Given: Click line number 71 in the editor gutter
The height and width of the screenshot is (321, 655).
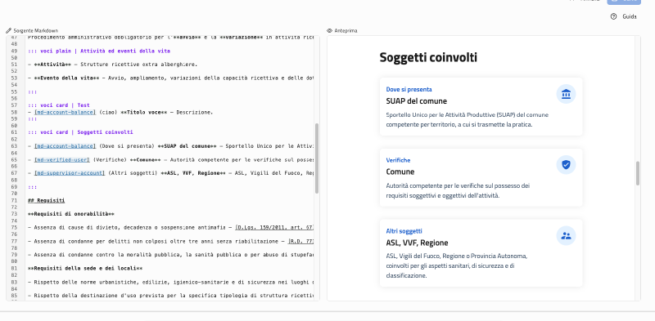Looking at the screenshot, I should coord(14,200).
